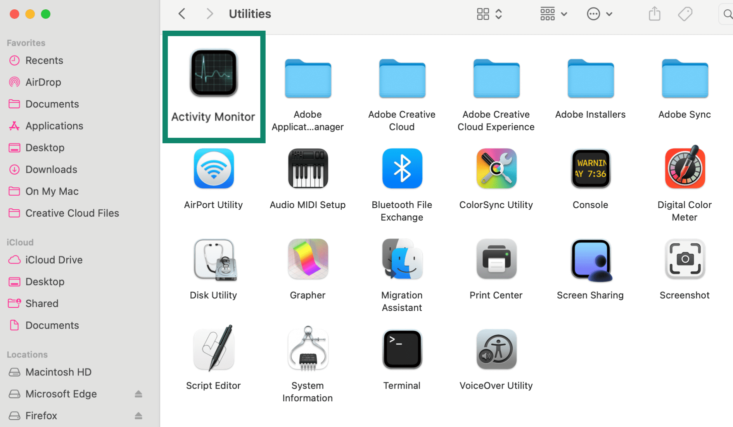733x427 pixels.
Task: Open Activity Monitor
Action: pyautogui.click(x=213, y=74)
